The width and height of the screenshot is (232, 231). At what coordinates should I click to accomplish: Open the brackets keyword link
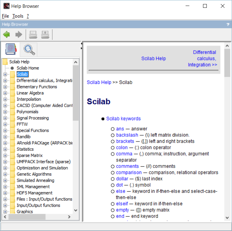tap(125, 141)
